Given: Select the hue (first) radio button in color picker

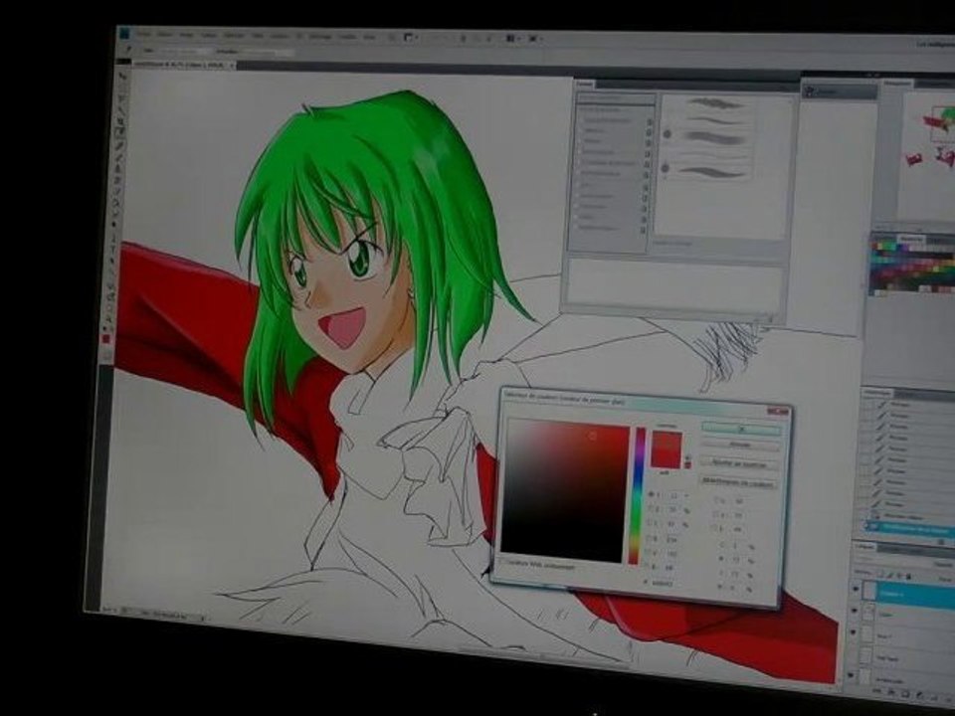Looking at the screenshot, I should click(651, 494).
